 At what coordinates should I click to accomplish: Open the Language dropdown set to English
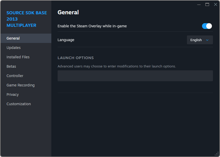(x=200, y=40)
